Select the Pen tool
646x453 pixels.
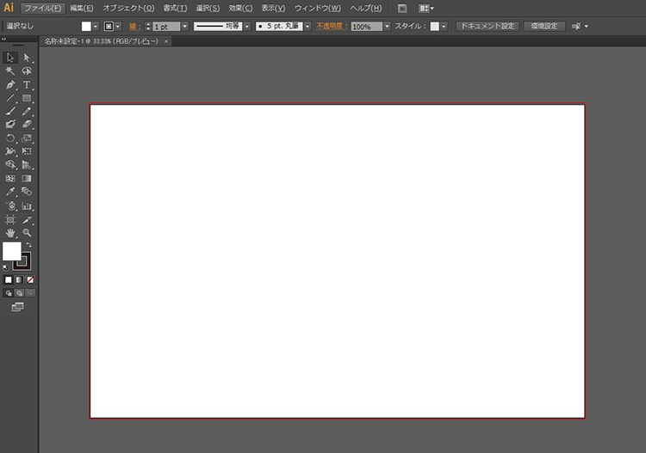10,85
